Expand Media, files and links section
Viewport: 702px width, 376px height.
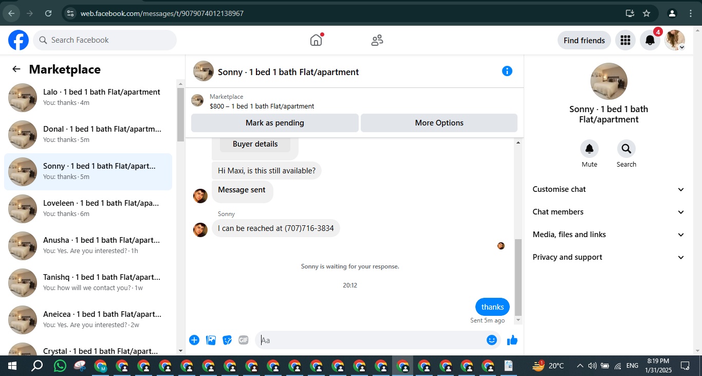pos(608,235)
